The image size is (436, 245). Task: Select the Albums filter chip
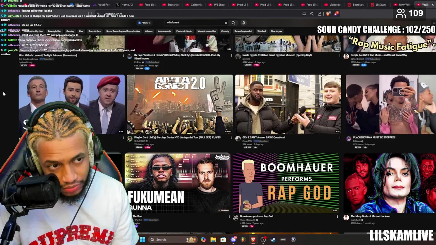click(x=149, y=31)
